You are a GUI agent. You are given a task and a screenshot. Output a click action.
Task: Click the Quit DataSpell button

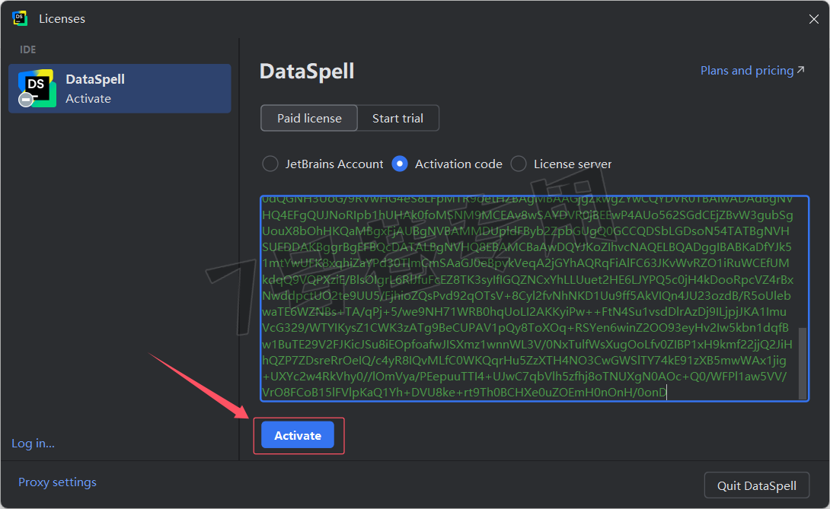pyautogui.click(x=756, y=485)
